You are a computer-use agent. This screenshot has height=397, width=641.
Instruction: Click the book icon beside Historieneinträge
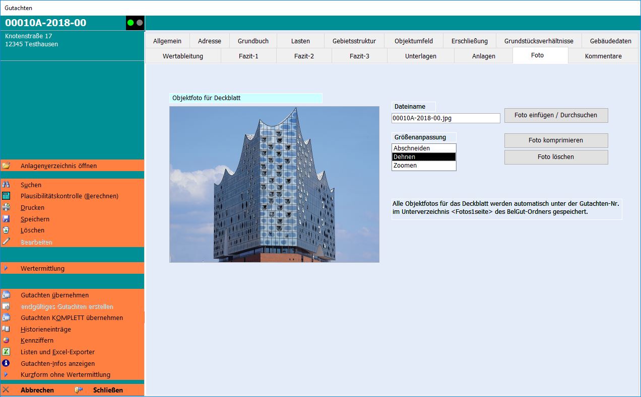coord(6,329)
